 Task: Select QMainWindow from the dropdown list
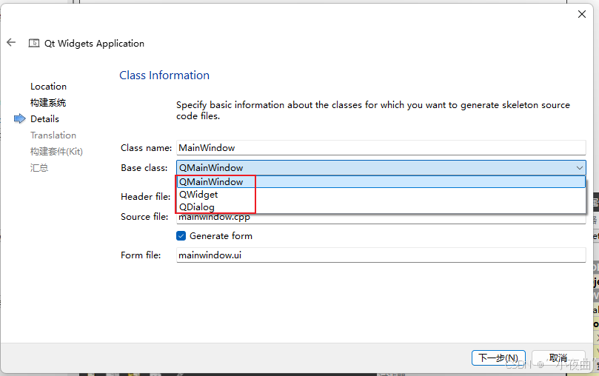(381, 181)
